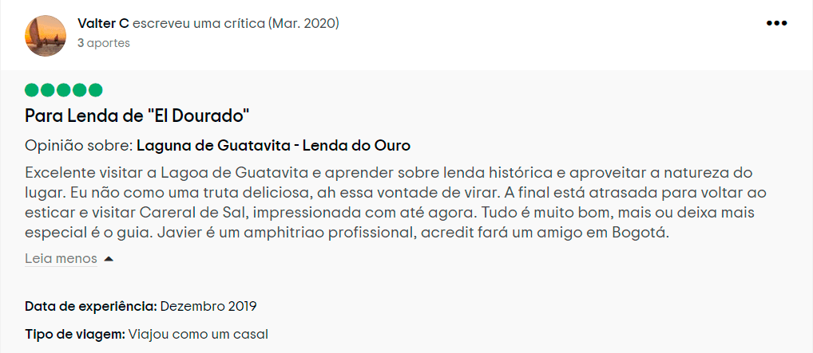Click the middle green rating bubble
813x353 pixels.
tap(64, 90)
